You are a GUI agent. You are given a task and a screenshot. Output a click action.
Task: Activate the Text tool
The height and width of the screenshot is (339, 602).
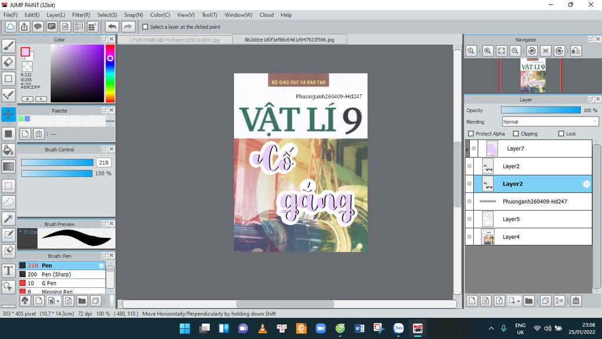(8, 271)
